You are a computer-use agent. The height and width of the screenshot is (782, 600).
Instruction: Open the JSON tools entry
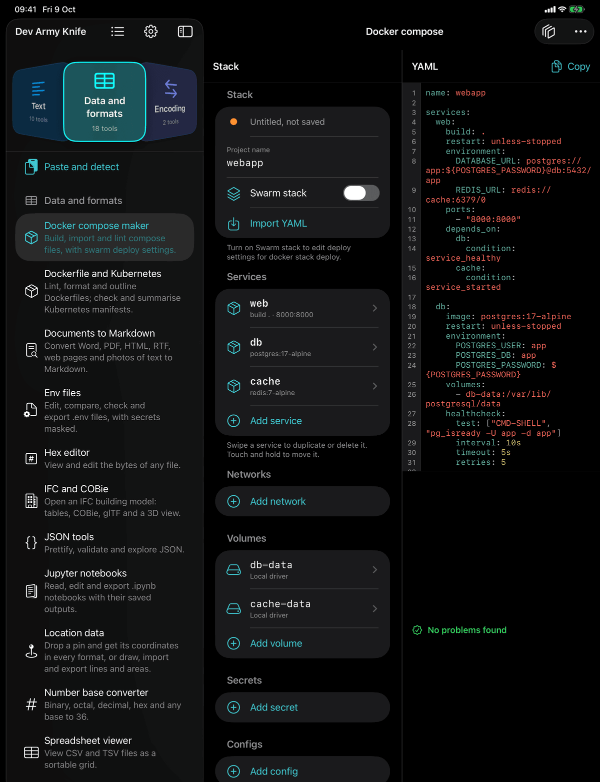[105, 543]
